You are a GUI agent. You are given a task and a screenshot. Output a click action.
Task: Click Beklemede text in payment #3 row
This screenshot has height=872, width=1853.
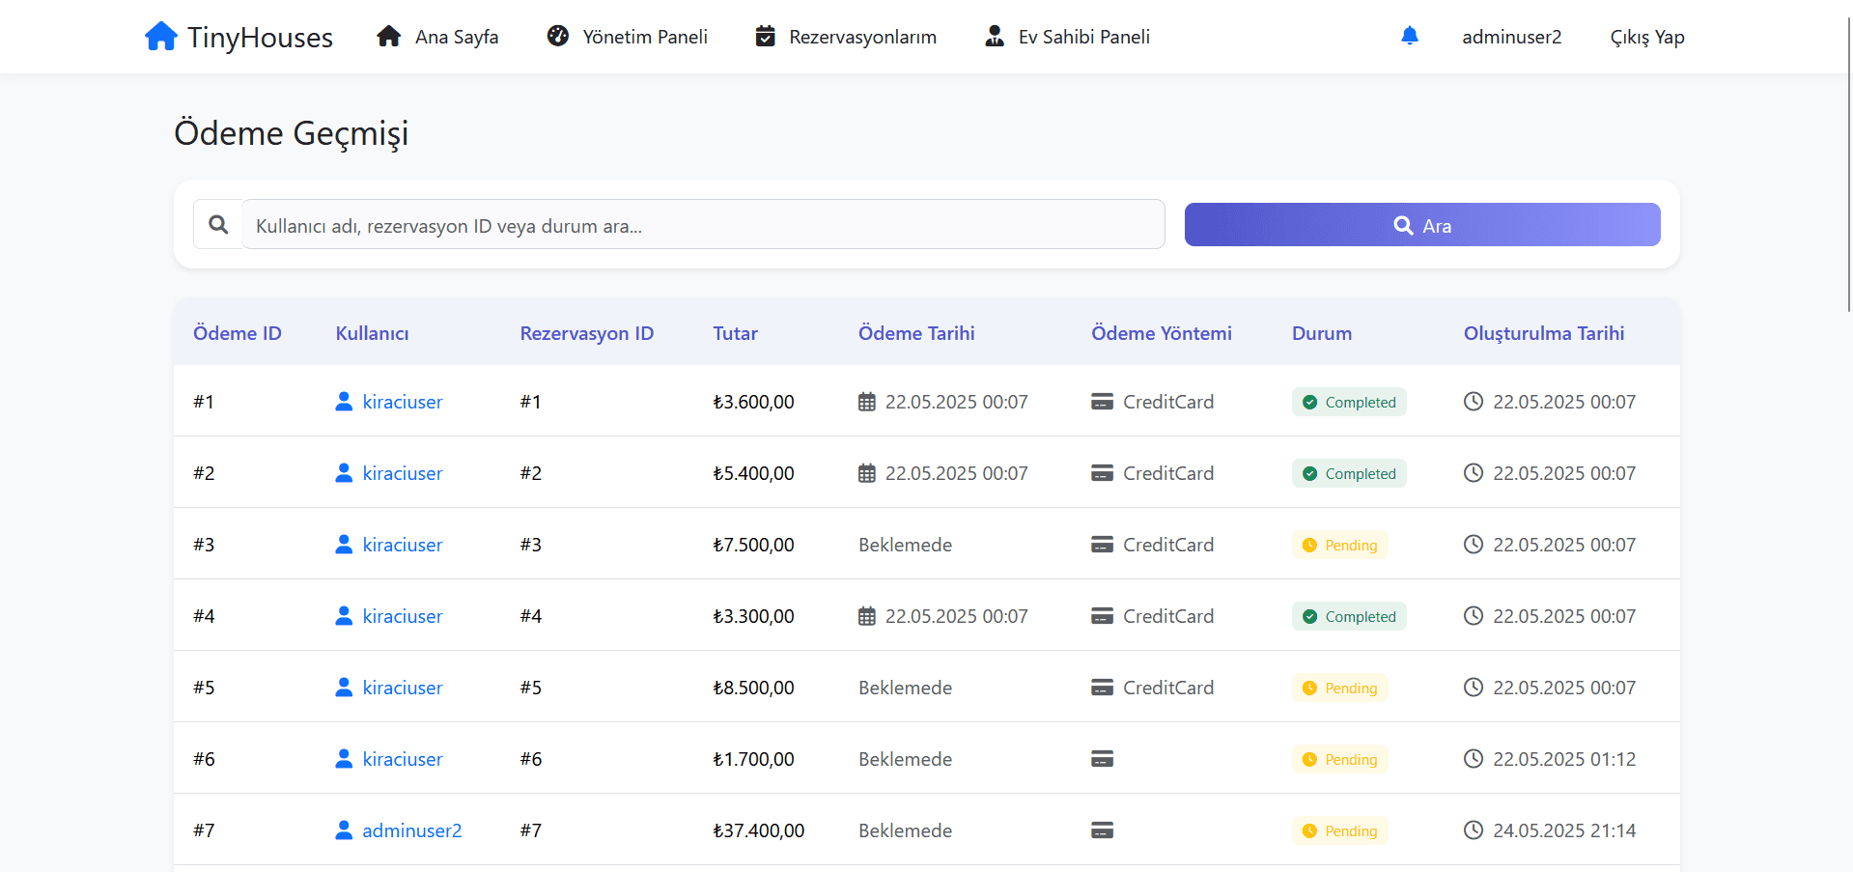tap(906, 545)
